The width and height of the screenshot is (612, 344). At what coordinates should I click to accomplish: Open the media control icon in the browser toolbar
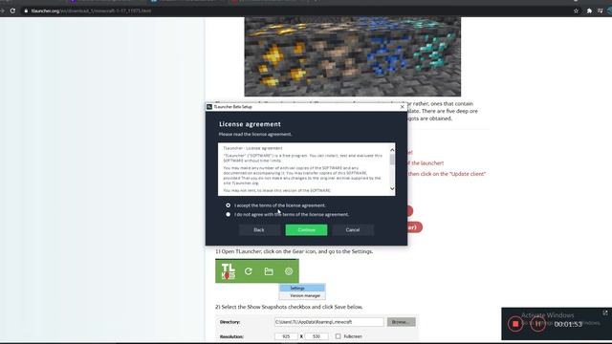click(x=601, y=11)
